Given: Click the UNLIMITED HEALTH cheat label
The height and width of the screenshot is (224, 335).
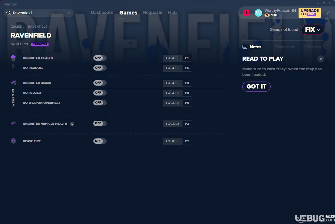Looking at the screenshot, I should point(38,58).
